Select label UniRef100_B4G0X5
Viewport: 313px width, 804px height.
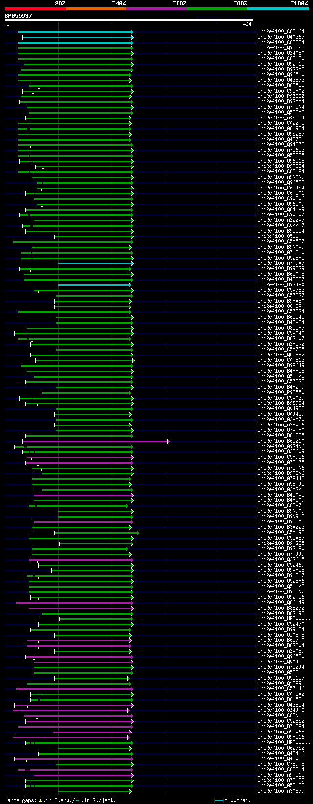[x=281, y=495]
